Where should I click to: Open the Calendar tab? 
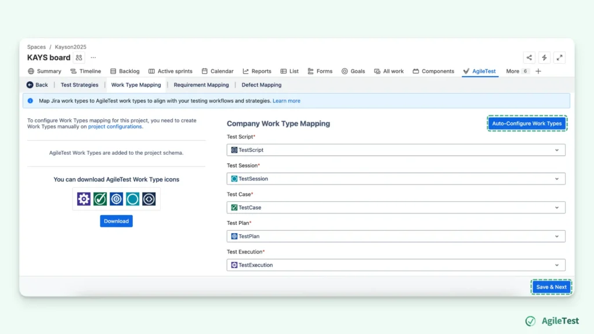pyautogui.click(x=218, y=71)
